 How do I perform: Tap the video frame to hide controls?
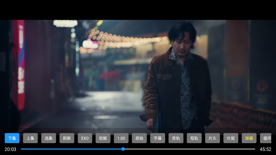[136, 74]
